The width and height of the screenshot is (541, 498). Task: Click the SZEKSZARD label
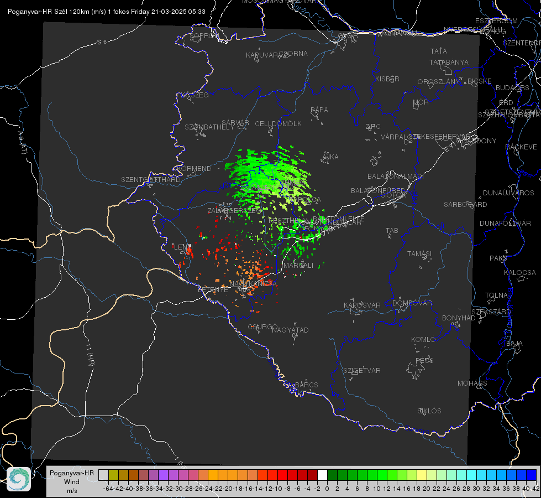(x=491, y=312)
